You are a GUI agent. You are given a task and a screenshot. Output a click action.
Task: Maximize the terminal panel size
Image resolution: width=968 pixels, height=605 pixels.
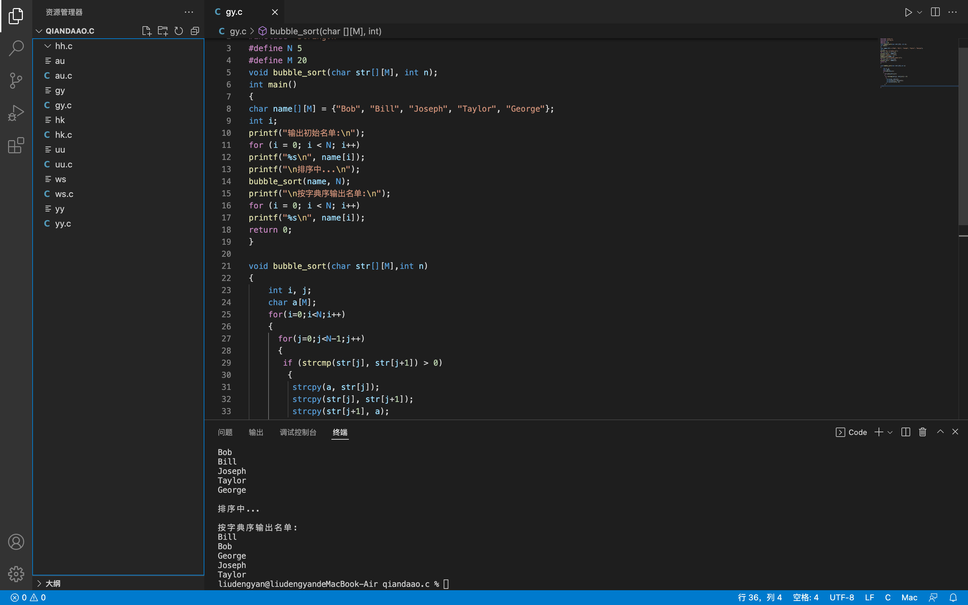(x=940, y=432)
